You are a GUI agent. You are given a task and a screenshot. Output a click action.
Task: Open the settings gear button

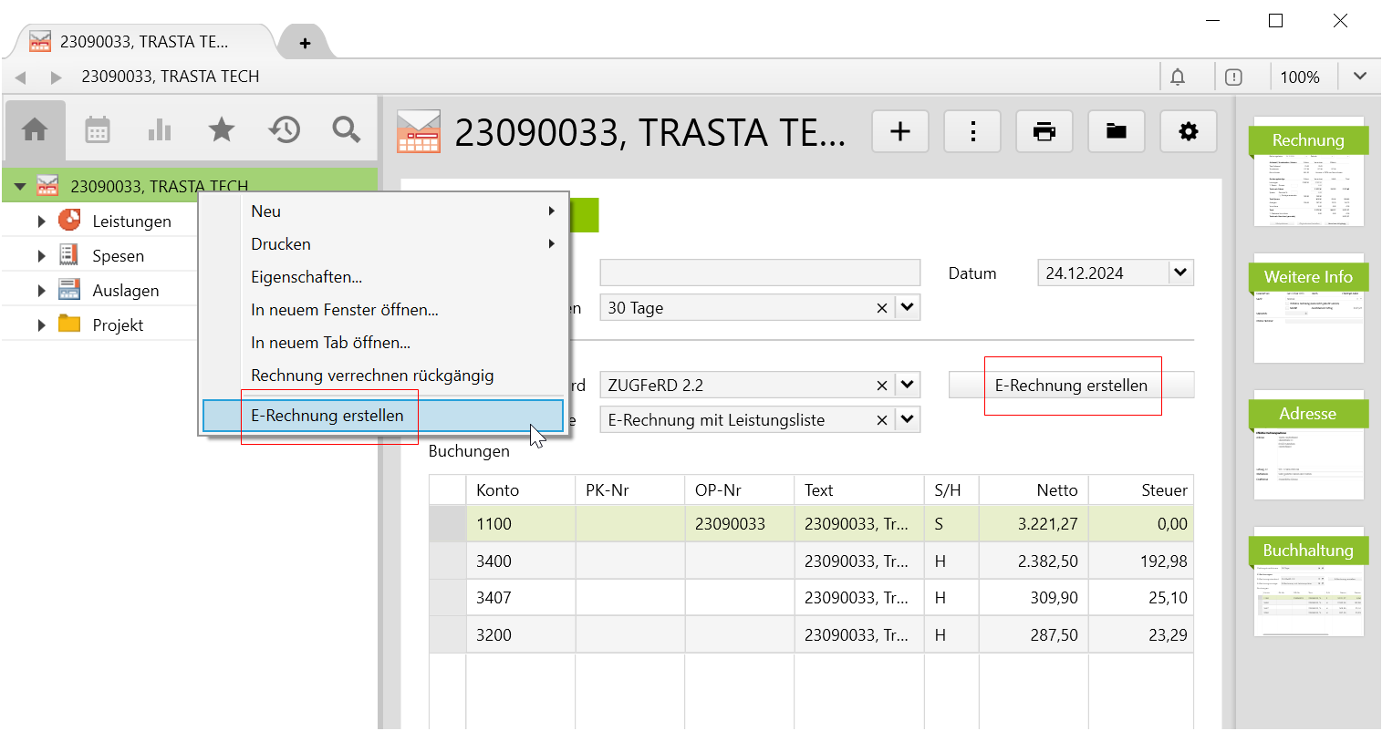pos(1188,132)
